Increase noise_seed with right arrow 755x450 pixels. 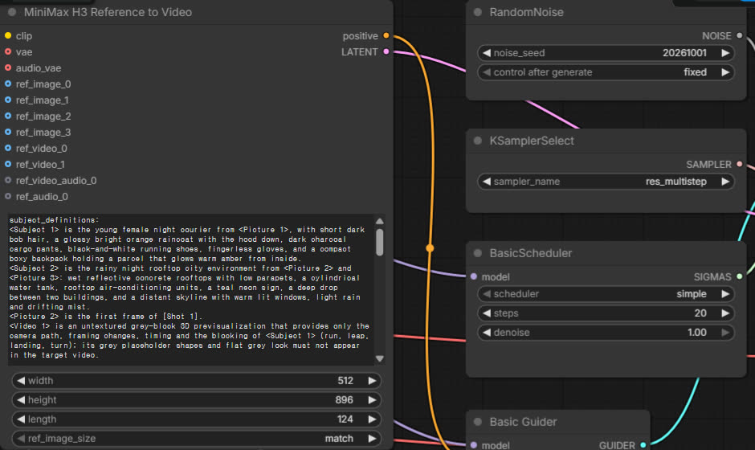pos(725,53)
